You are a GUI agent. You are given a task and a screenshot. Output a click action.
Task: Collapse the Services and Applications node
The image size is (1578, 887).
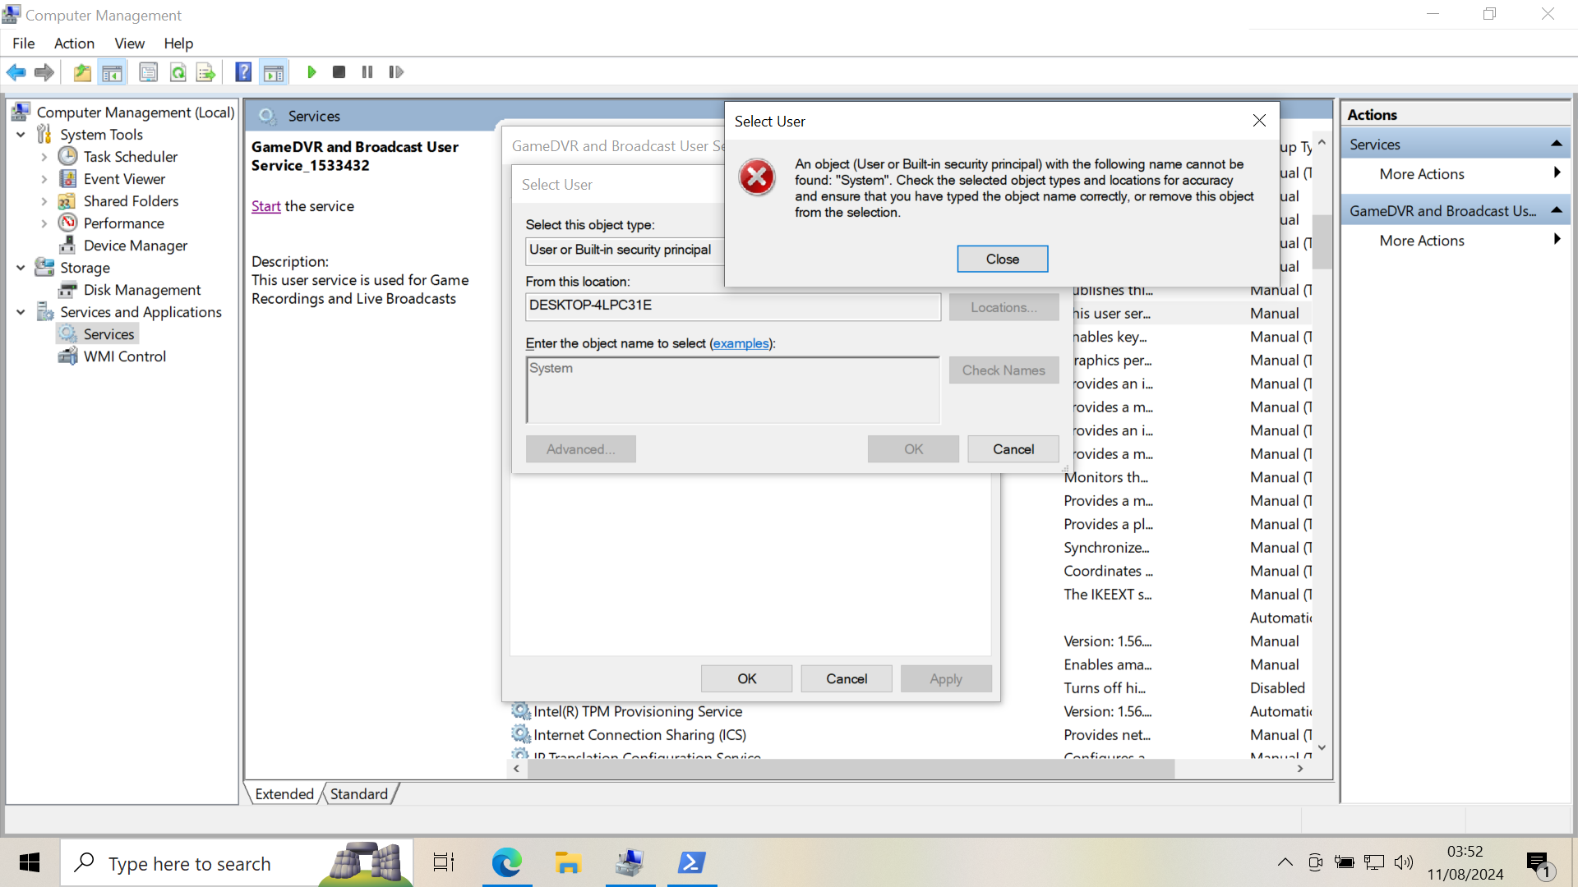pyautogui.click(x=21, y=312)
